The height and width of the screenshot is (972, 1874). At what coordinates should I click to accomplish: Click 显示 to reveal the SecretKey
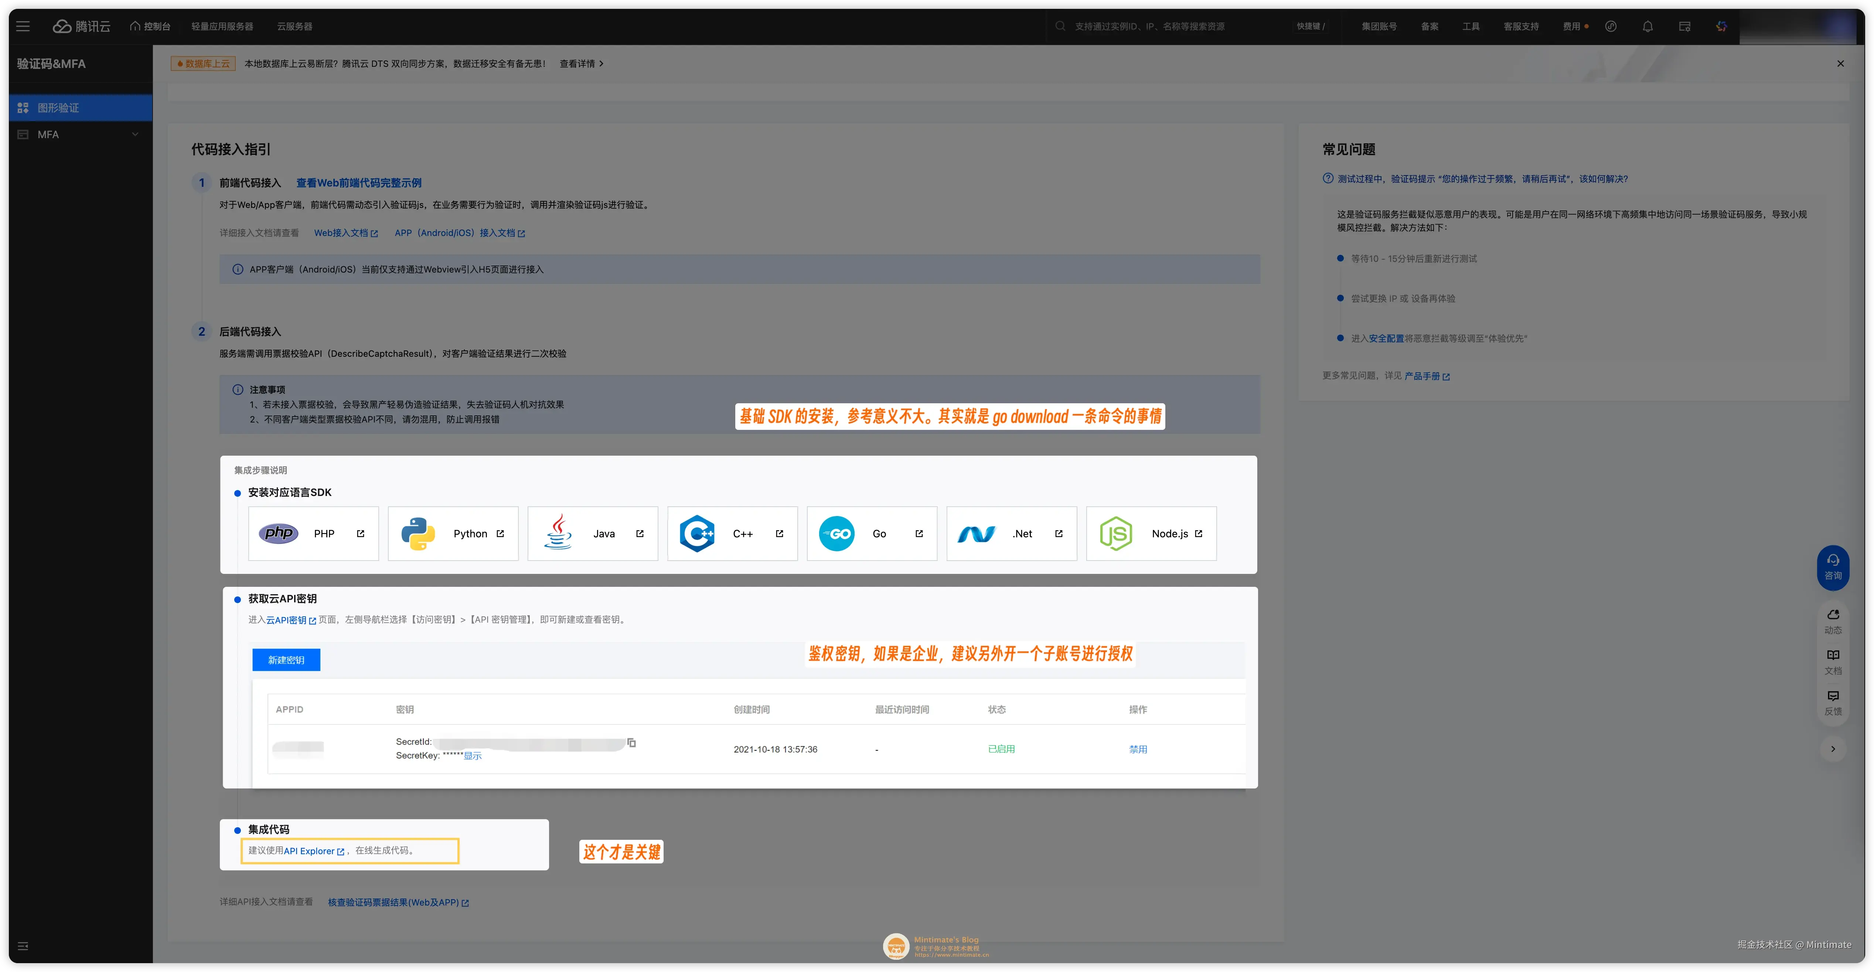pos(473,756)
